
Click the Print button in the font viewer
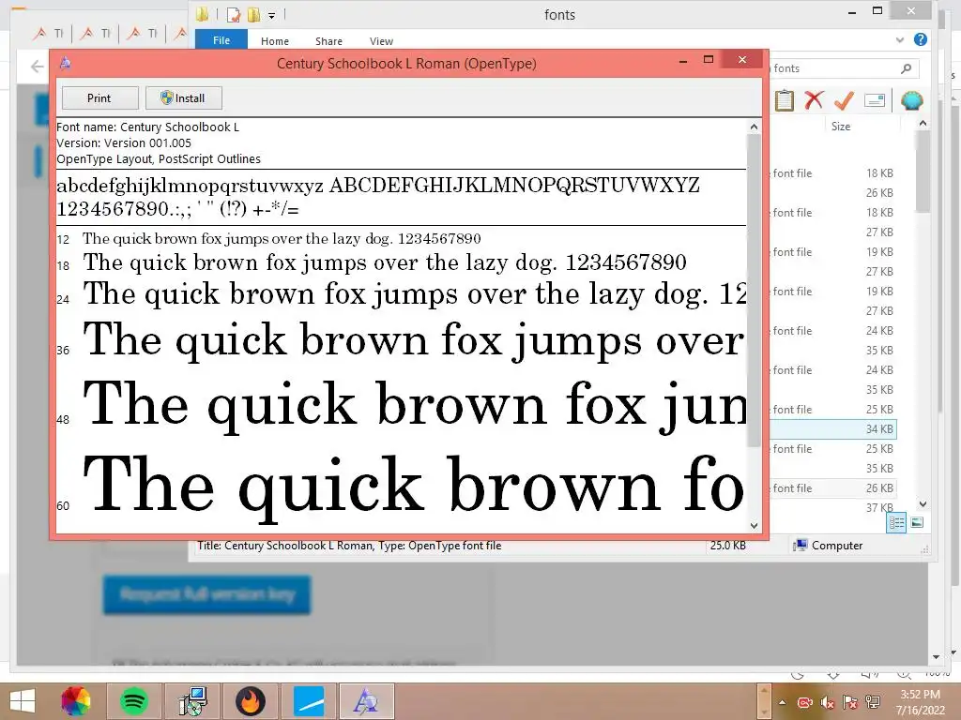tap(99, 97)
